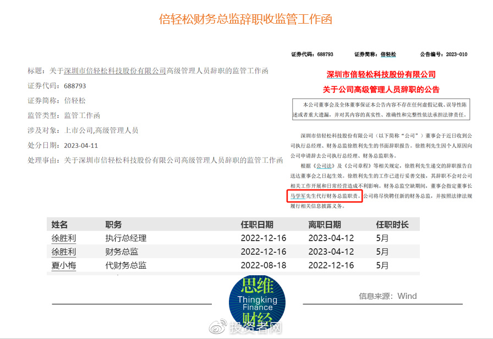Select the orange heading 倍轻松财务总监辞职收监管工作函
This screenshot has width=493, height=339.
pos(245,19)
